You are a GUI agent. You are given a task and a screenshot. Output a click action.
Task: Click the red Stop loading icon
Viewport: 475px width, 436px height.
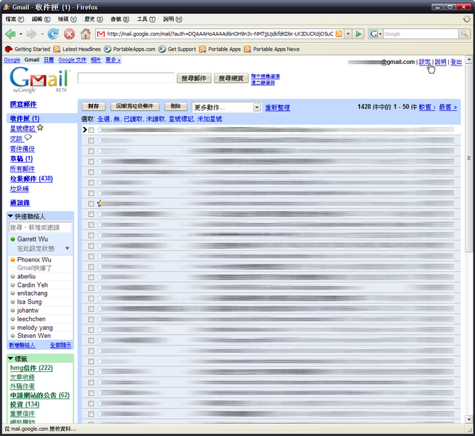coord(69,34)
